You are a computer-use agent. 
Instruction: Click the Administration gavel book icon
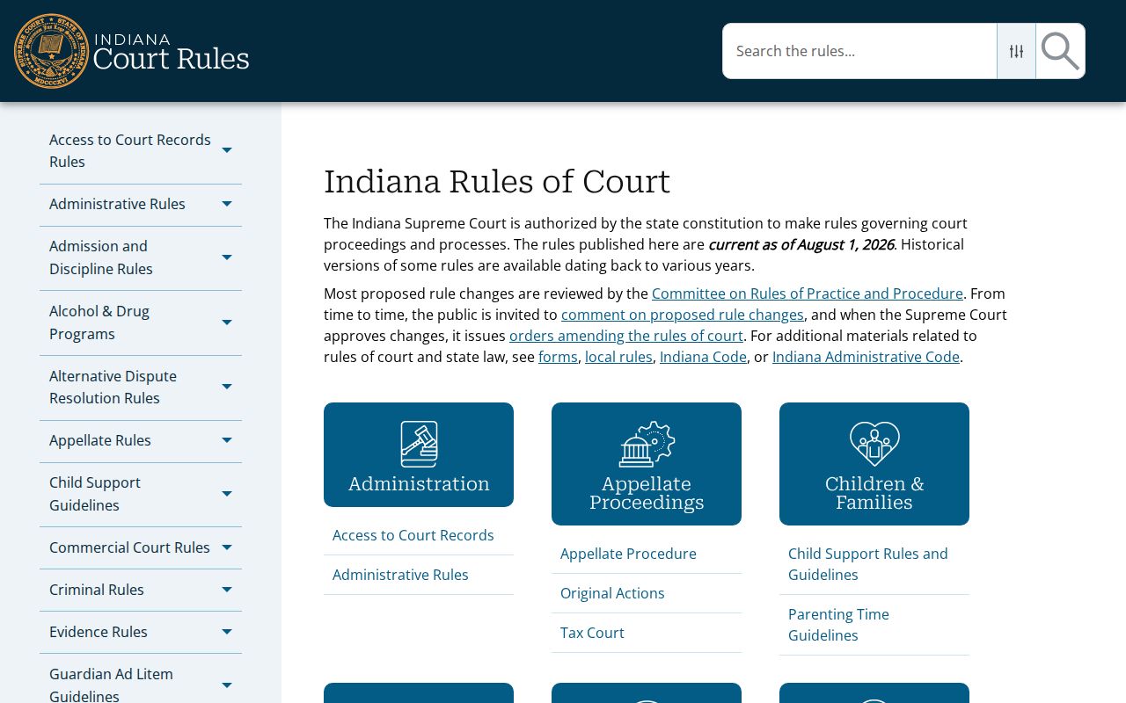click(419, 445)
